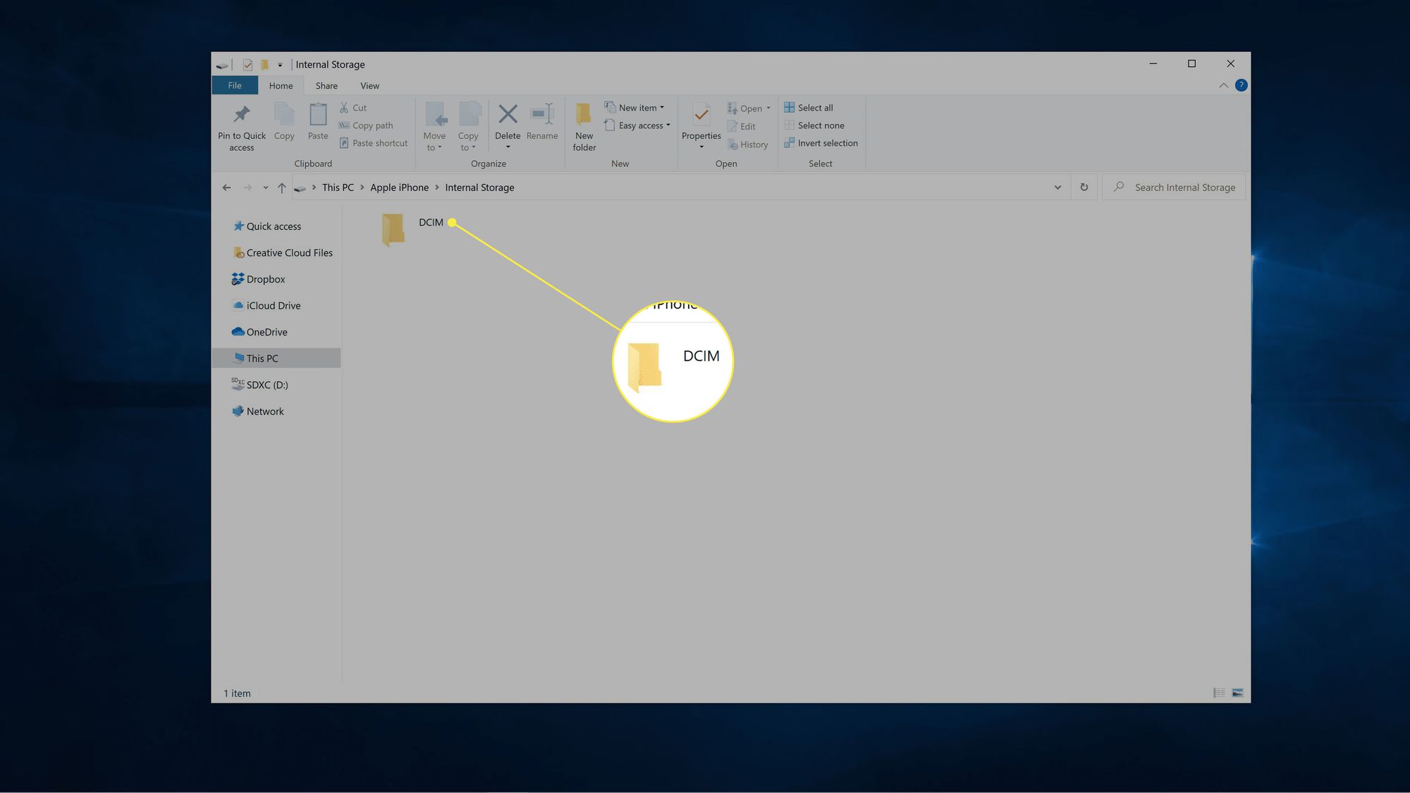The width and height of the screenshot is (1410, 793).
Task: Click the Refresh icon in address bar
Action: (x=1084, y=188)
